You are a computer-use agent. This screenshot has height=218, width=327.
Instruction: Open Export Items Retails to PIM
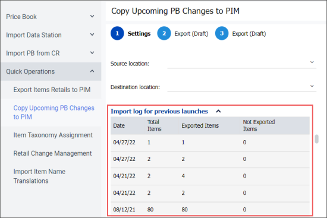52,90
